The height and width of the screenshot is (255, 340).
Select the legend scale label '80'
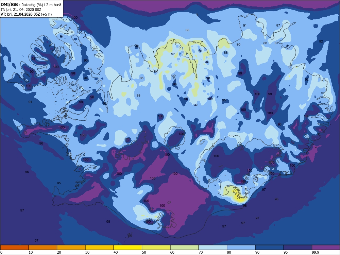[229, 252]
